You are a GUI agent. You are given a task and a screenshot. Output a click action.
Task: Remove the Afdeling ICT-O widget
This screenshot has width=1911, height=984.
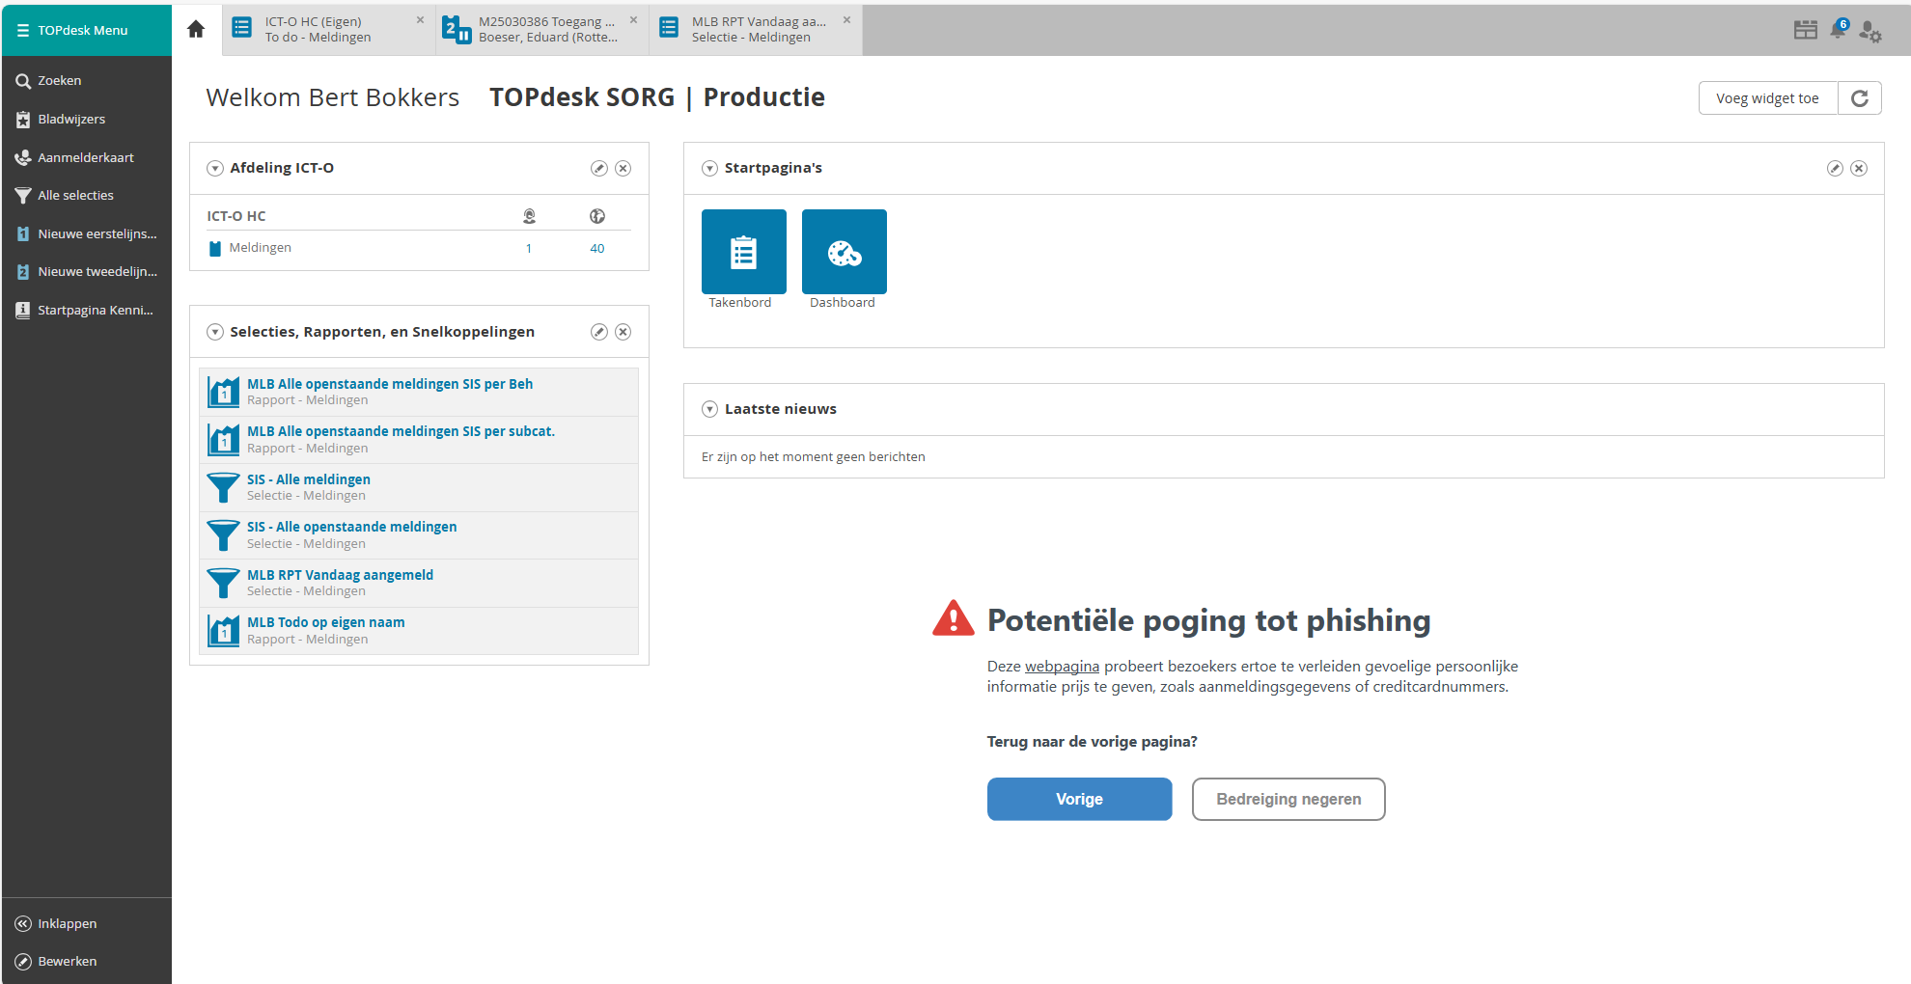pyautogui.click(x=623, y=169)
